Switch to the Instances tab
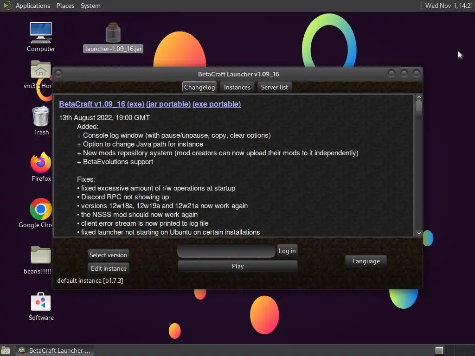Image resolution: width=475 pixels, height=356 pixels. pos(237,87)
